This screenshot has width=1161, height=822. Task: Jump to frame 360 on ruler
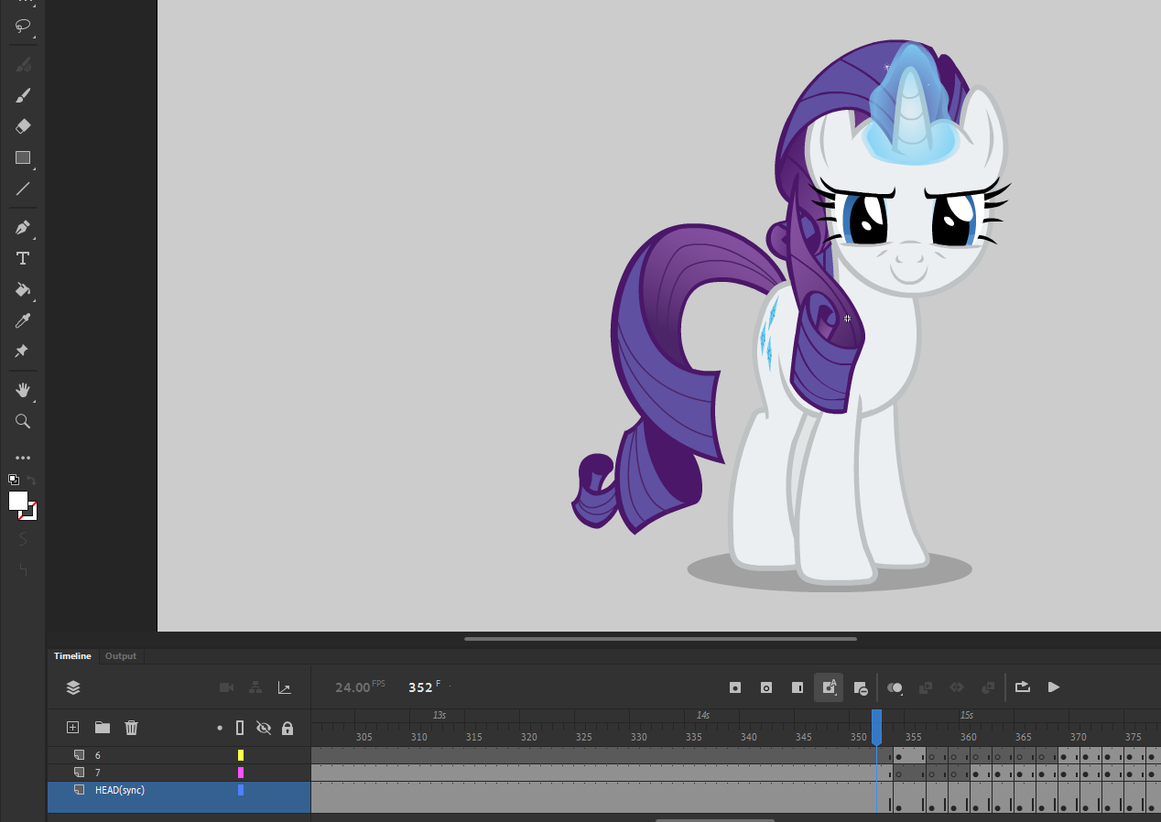click(969, 737)
